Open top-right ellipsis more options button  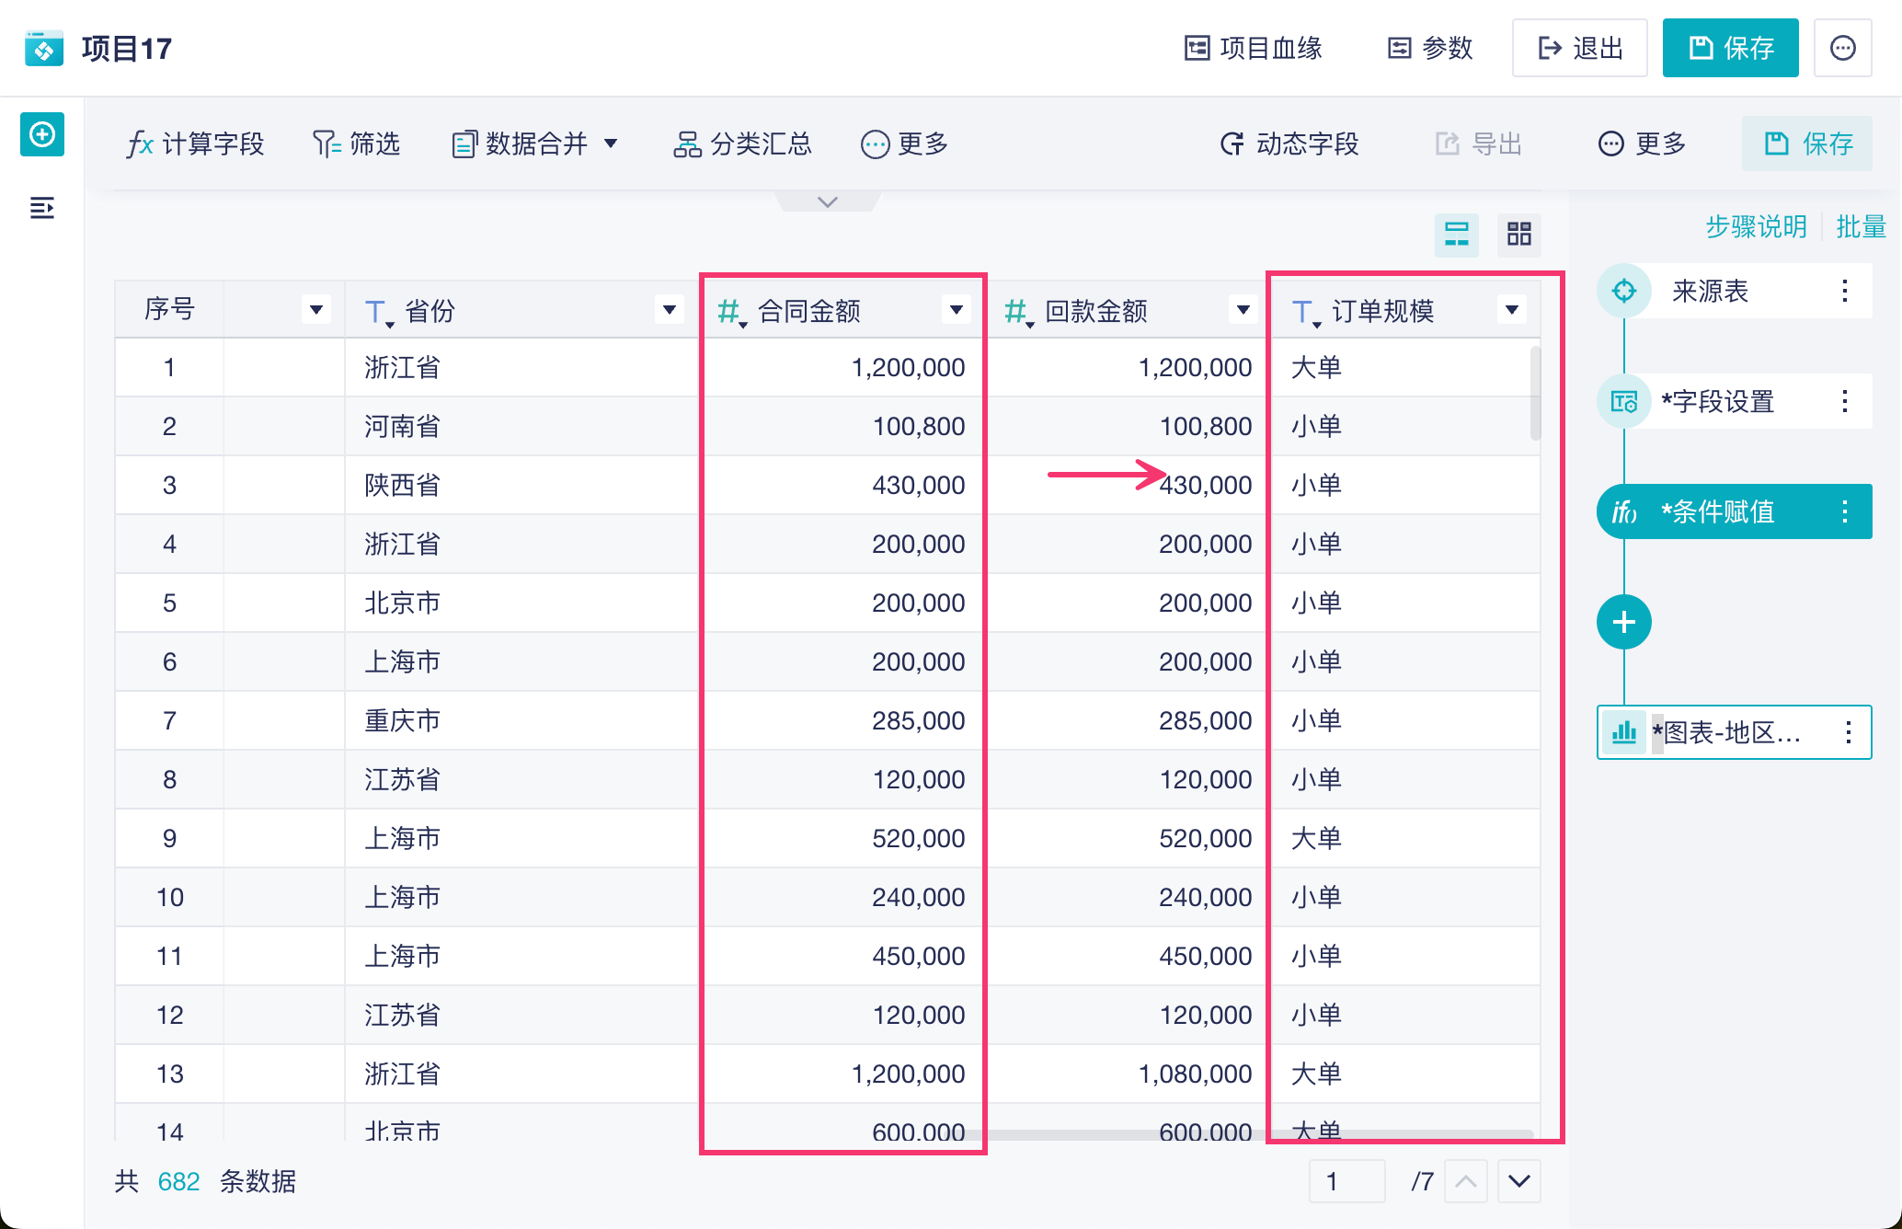coord(1842,48)
